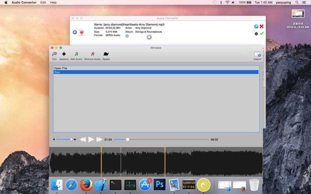Click the rewind button
Image resolution: width=311 pixels, height=194 pixels.
83,140
